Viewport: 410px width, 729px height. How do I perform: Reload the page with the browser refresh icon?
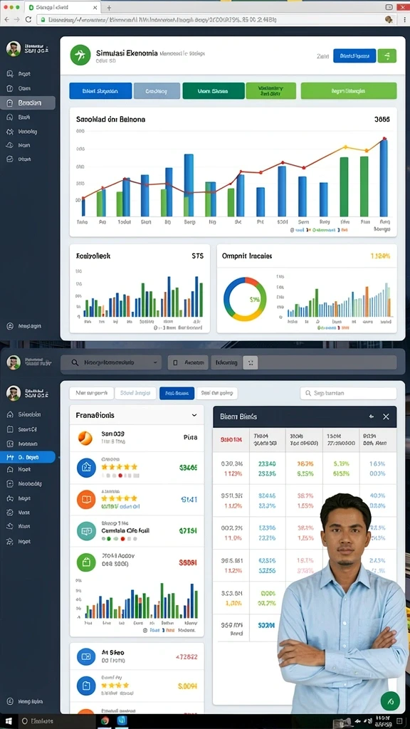28,19
